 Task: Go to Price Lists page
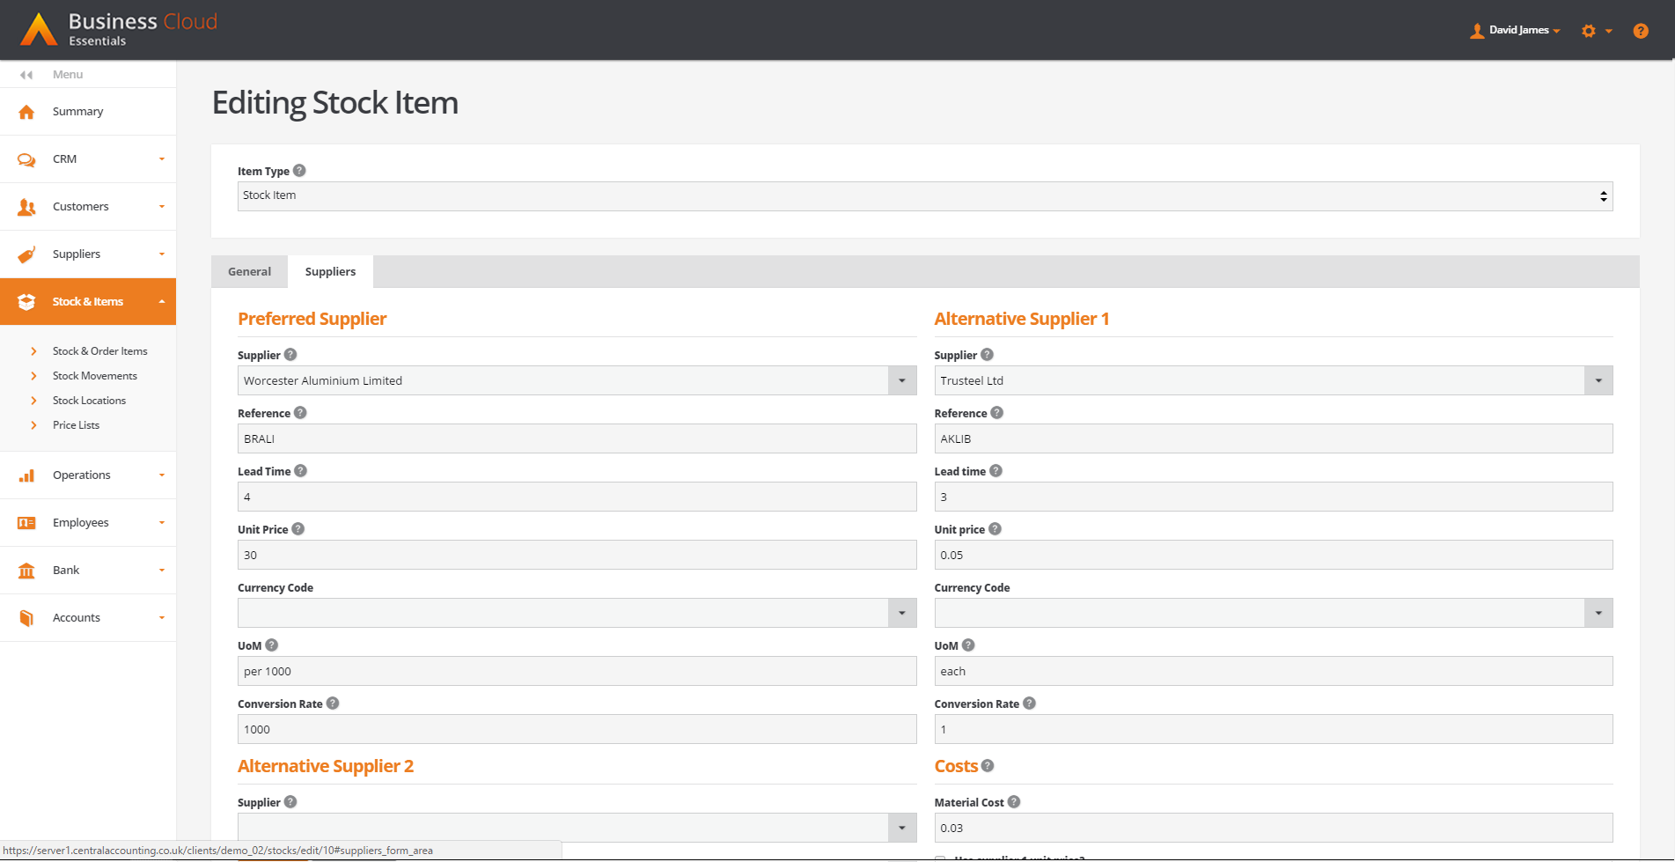[76, 425]
